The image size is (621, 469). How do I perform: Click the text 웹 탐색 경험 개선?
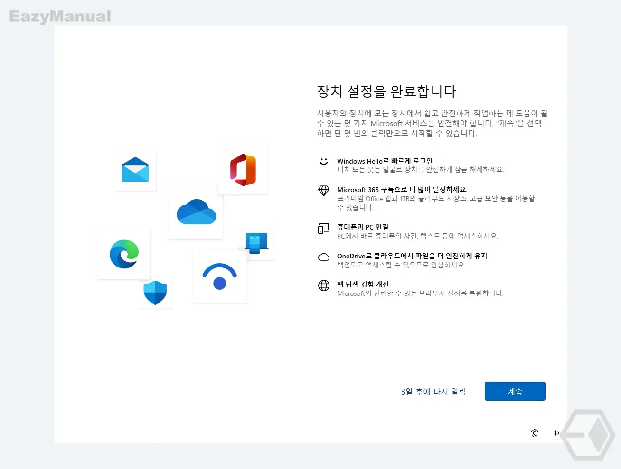[363, 284]
